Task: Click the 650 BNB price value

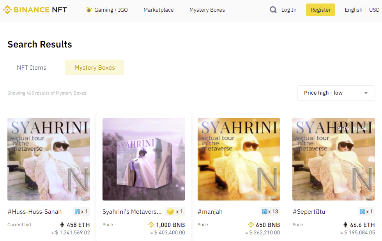Action: 268,225
